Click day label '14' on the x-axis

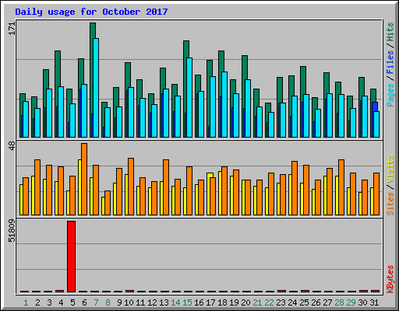pos(175,302)
